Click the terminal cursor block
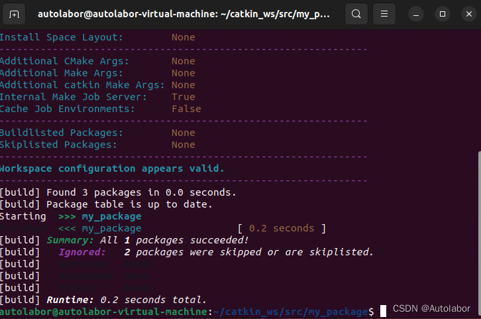481x319 pixels. click(383, 312)
